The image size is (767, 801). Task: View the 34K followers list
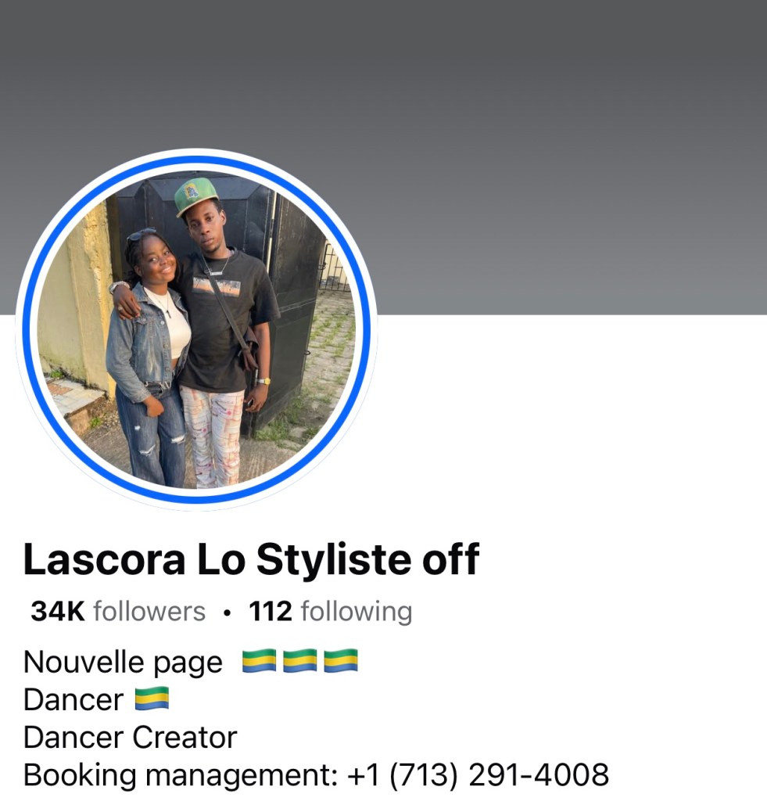pos(118,612)
